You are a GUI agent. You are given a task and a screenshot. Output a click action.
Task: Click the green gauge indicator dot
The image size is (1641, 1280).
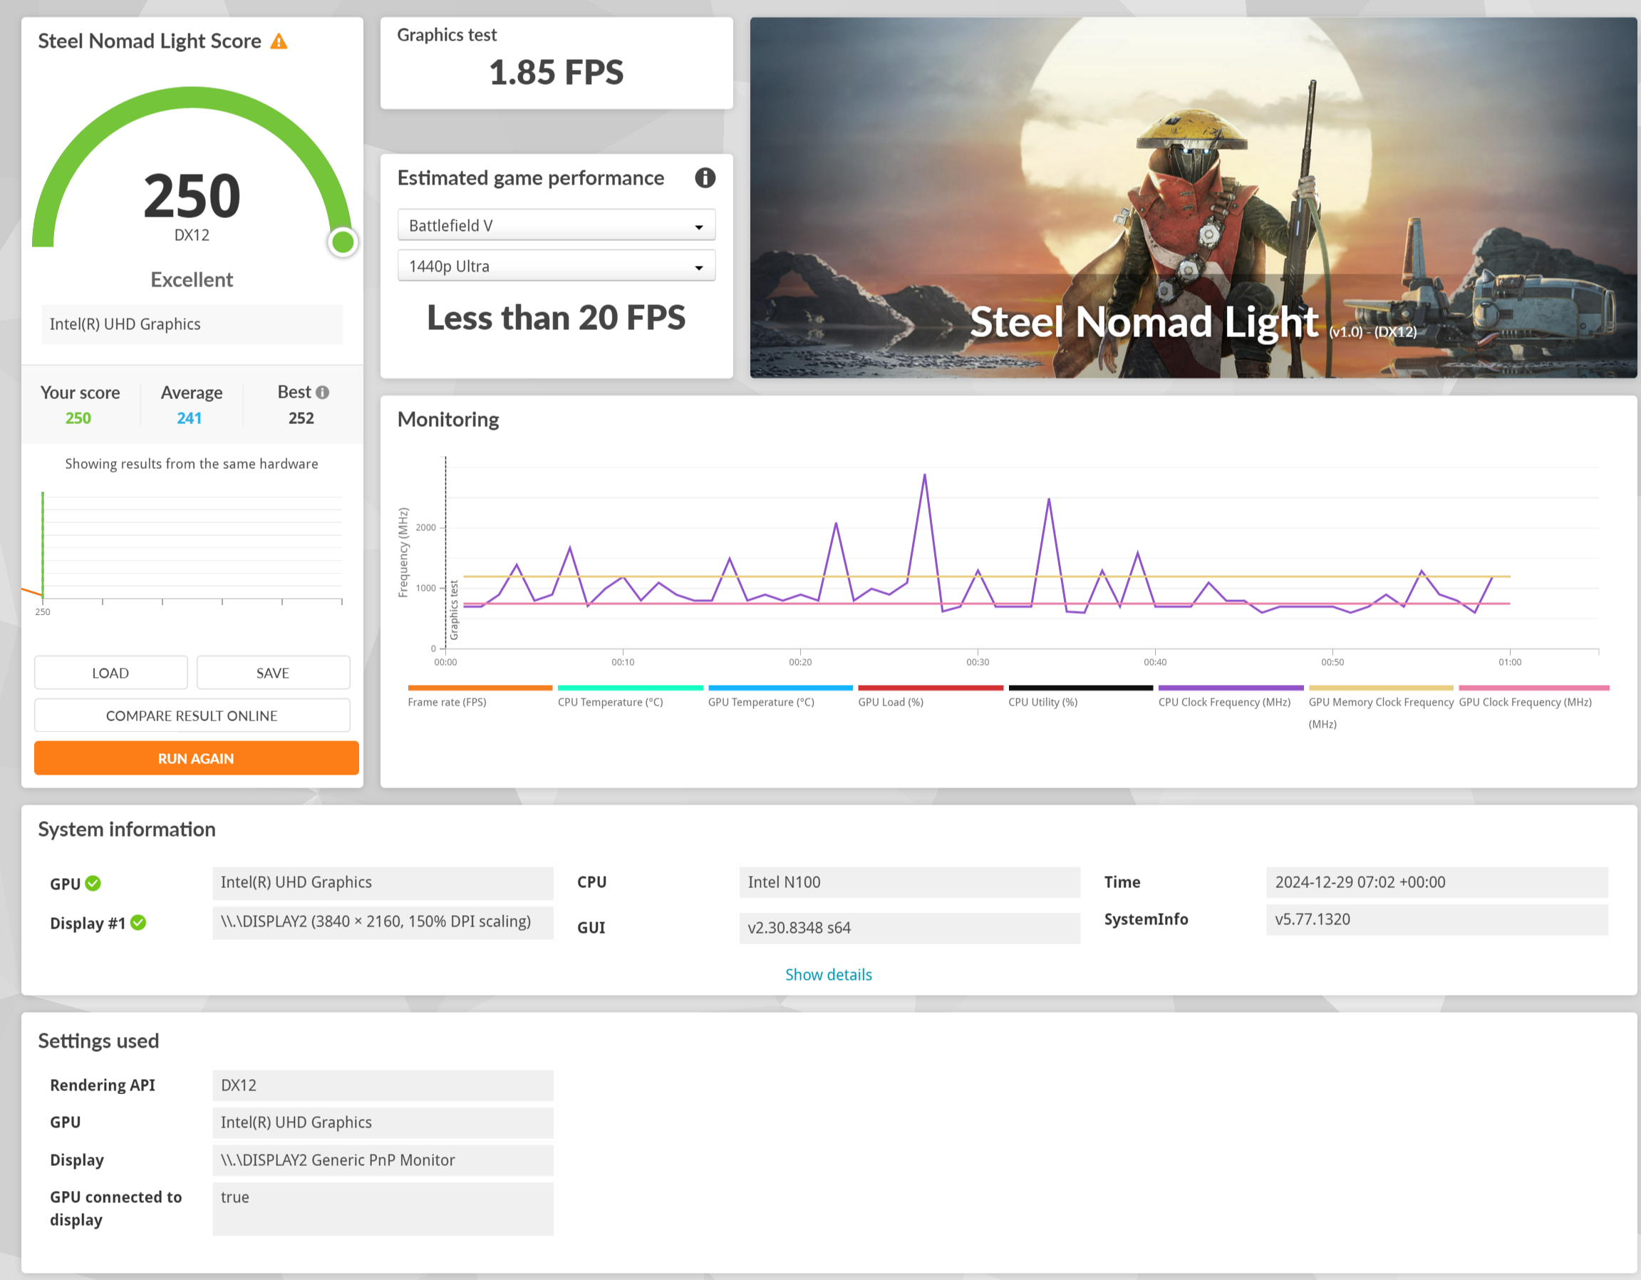pos(343,242)
